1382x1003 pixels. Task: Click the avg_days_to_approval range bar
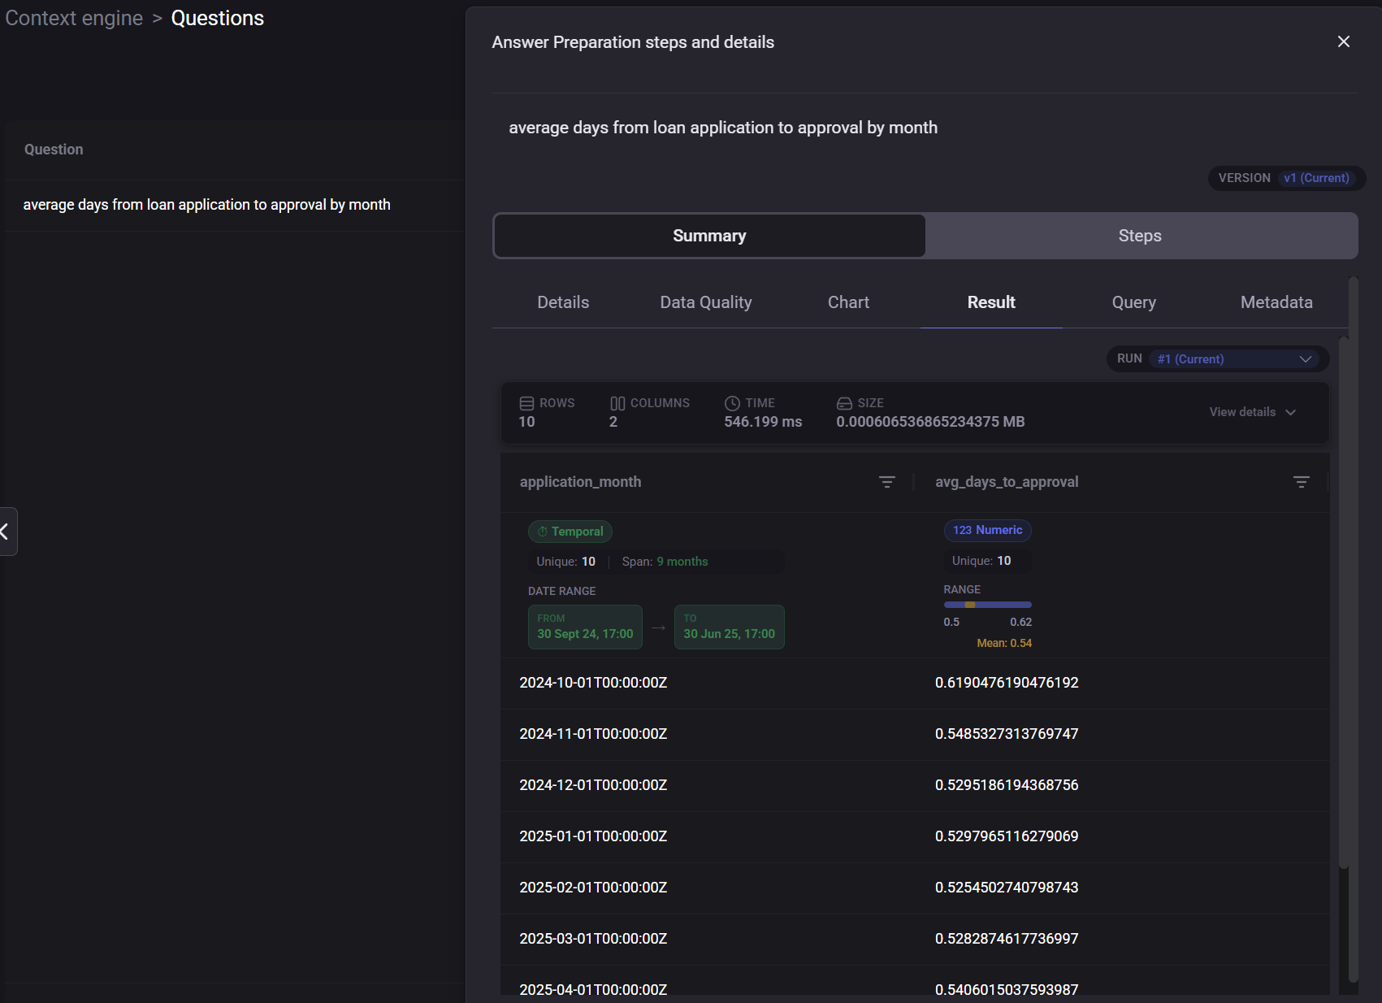pyautogui.click(x=987, y=605)
